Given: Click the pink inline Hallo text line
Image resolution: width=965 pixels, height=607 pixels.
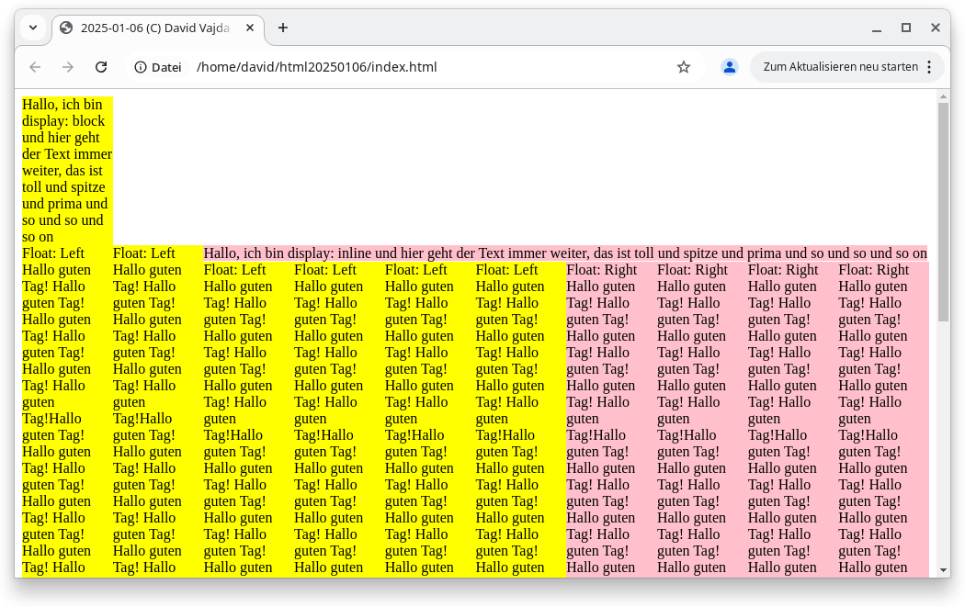Looking at the screenshot, I should point(561,253).
